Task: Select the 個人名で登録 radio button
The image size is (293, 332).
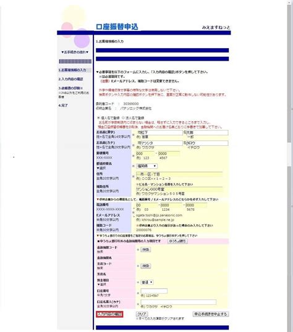Action: 98,117
